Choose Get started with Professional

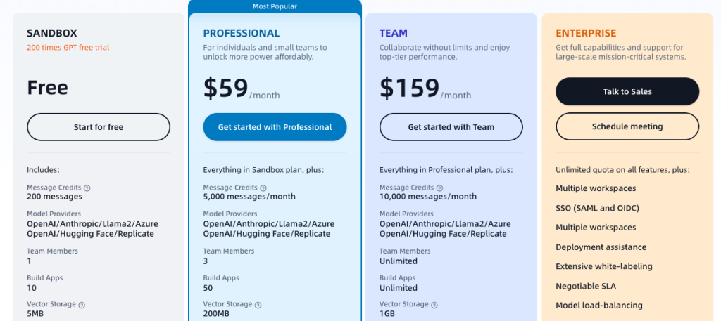[x=275, y=127]
